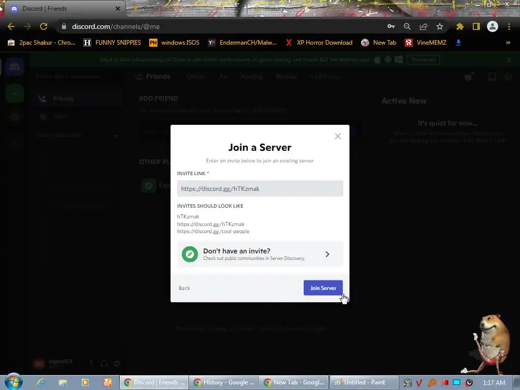Click the browser back arrow

click(x=11, y=26)
